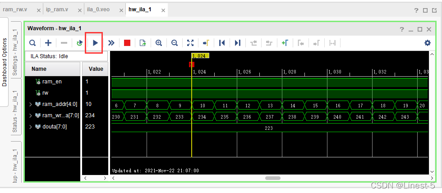Viewport: 442px width, 193px height.
Task: Click the ILA Status: Idle field
Action: [66, 56]
